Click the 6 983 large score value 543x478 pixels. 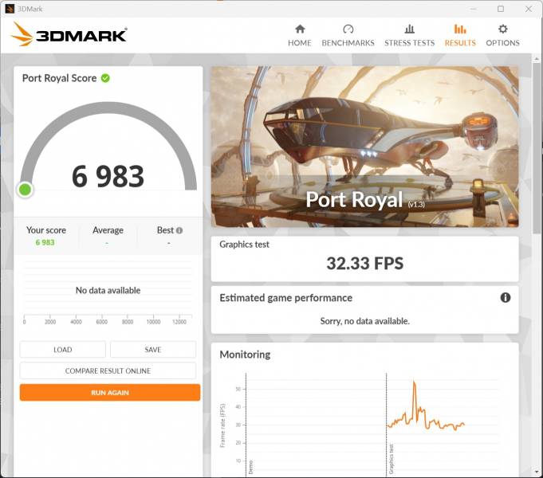(108, 177)
